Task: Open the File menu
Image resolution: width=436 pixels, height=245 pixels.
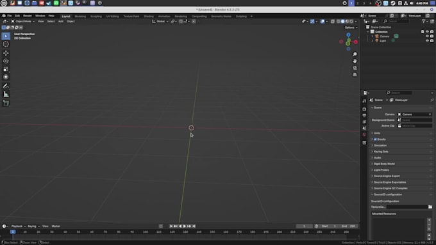Action: coord(10,16)
